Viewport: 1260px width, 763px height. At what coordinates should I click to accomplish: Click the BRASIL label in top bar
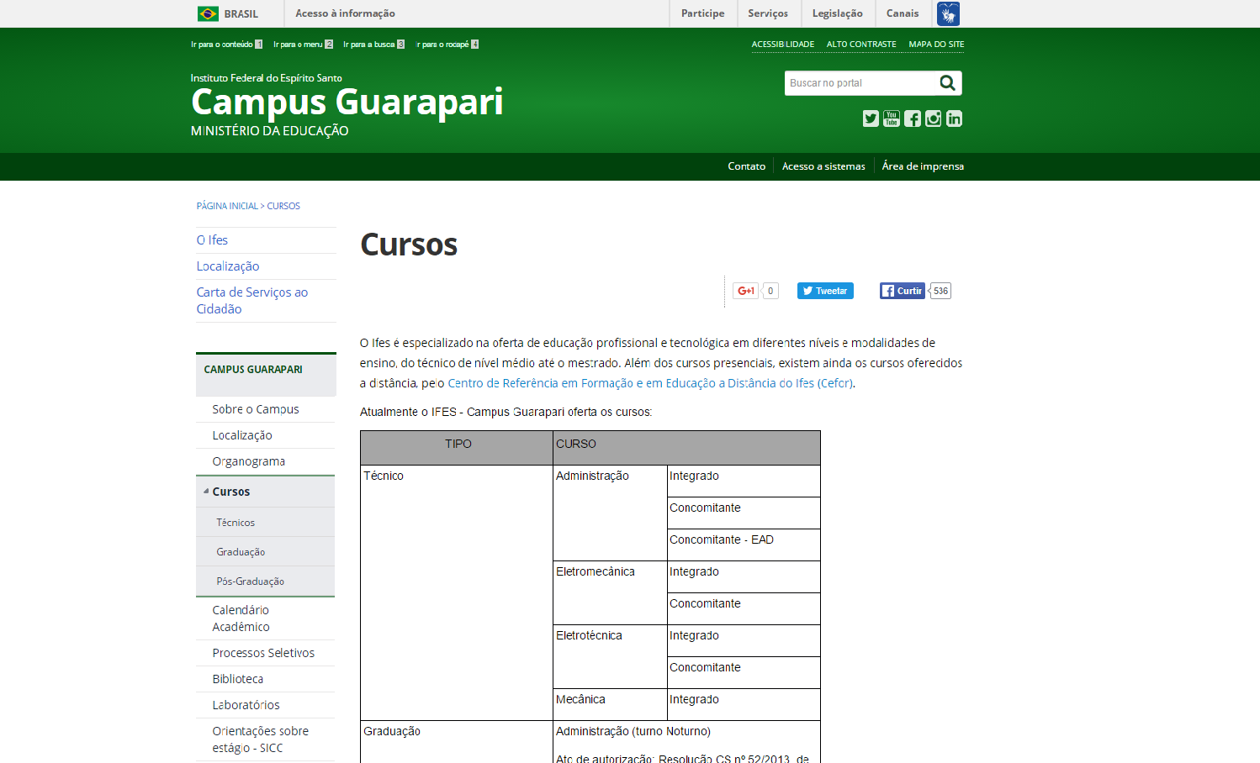click(241, 14)
